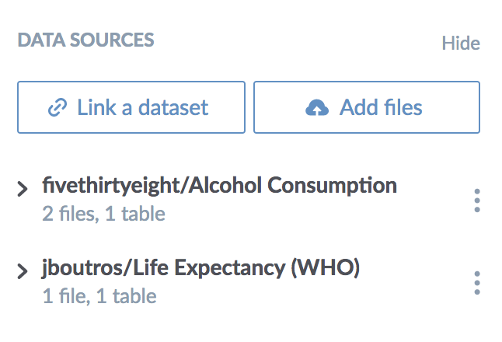Open three-dot menu for jboutros/Life Expectancy (WHO)
This screenshot has height=342, width=502.
click(x=477, y=283)
